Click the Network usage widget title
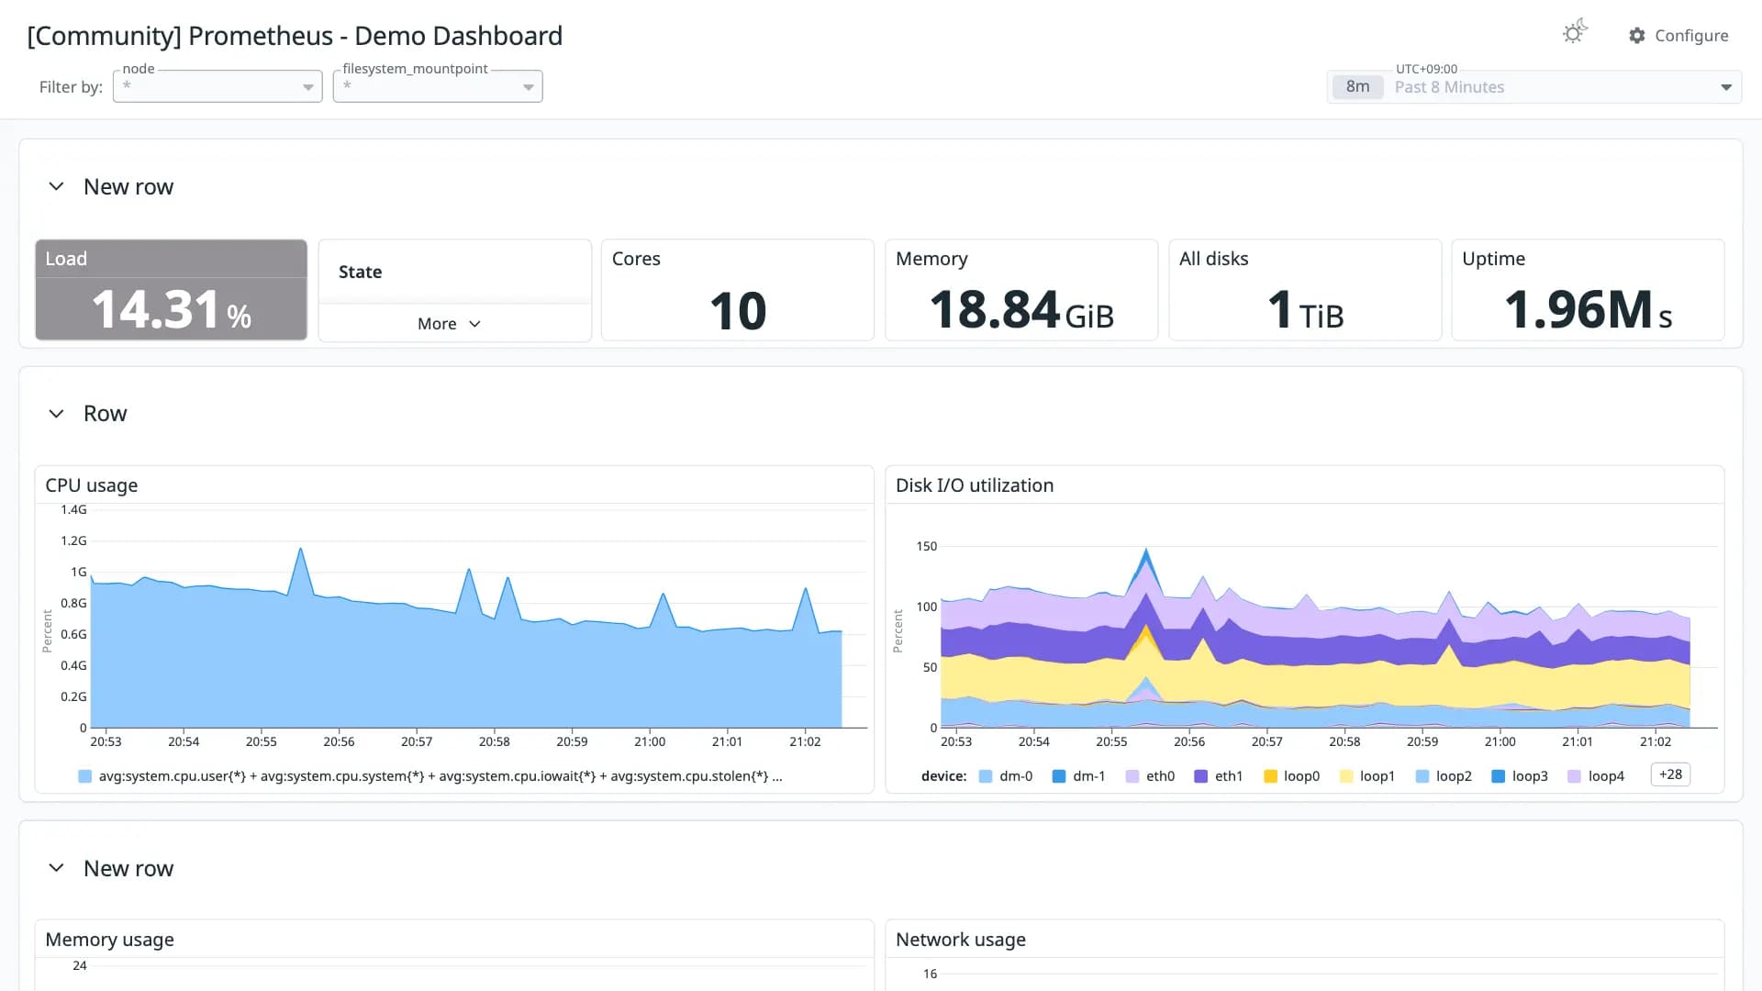Viewport: 1762px width, 991px height. pos(961,940)
